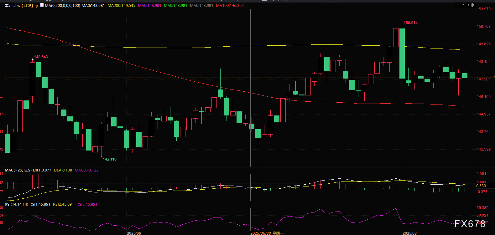This screenshot has height=235, width=495.
Task: Click the 148.643 peak price label
Action: click(41, 57)
